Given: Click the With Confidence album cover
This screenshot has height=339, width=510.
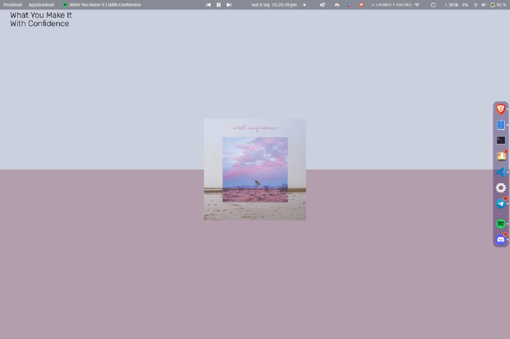Looking at the screenshot, I should (255, 169).
